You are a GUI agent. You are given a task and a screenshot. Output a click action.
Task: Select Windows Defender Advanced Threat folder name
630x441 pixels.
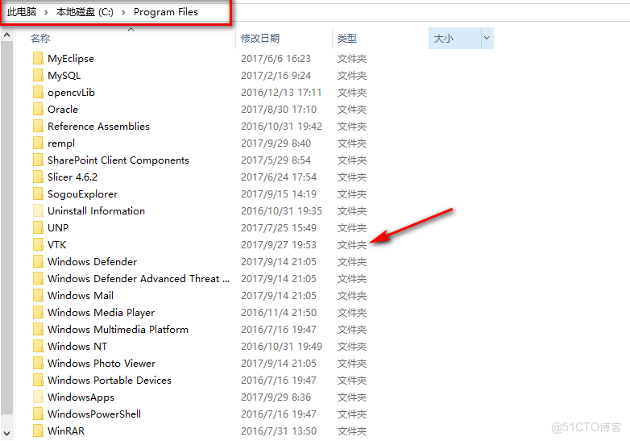[x=139, y=278]
